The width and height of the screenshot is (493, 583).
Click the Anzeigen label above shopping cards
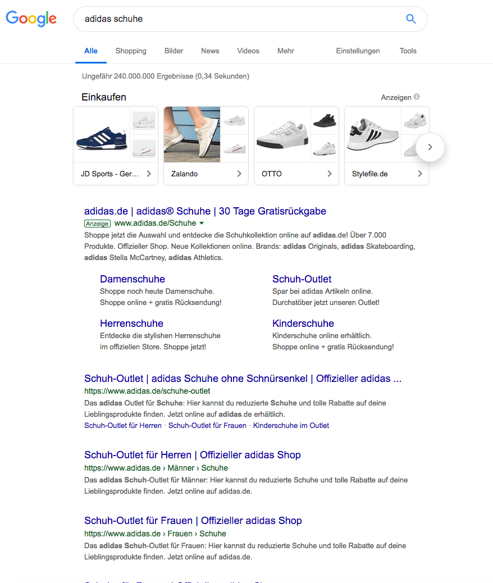(x=396, y=97)
